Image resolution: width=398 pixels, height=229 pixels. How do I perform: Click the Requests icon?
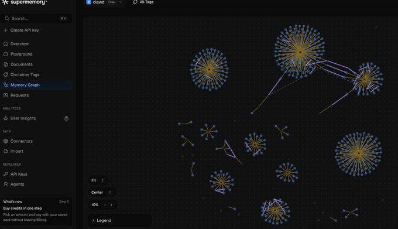pyautogui.click(x=6, y=95)
